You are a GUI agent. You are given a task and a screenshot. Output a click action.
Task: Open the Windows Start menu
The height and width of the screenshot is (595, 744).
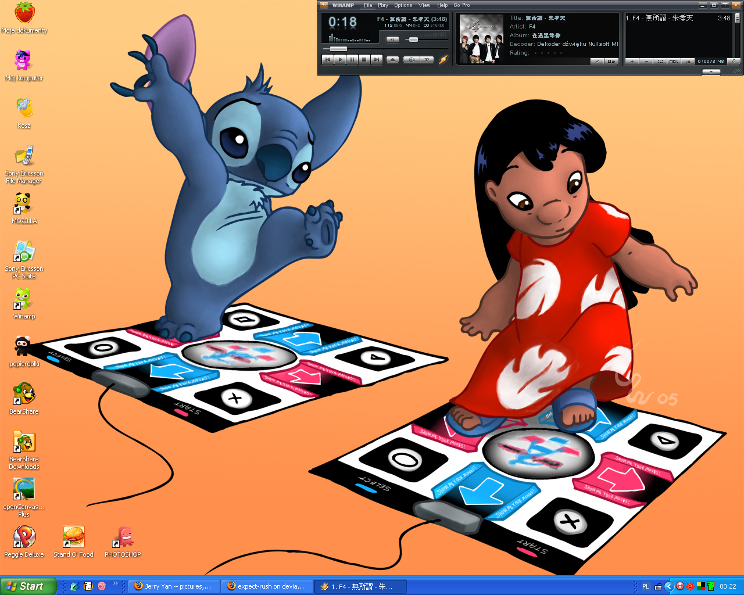coord(28,586)
